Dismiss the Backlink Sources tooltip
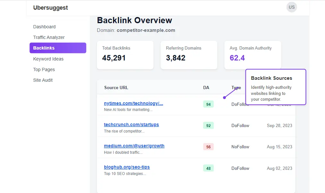325x193 pixels. tap(276, 87)
